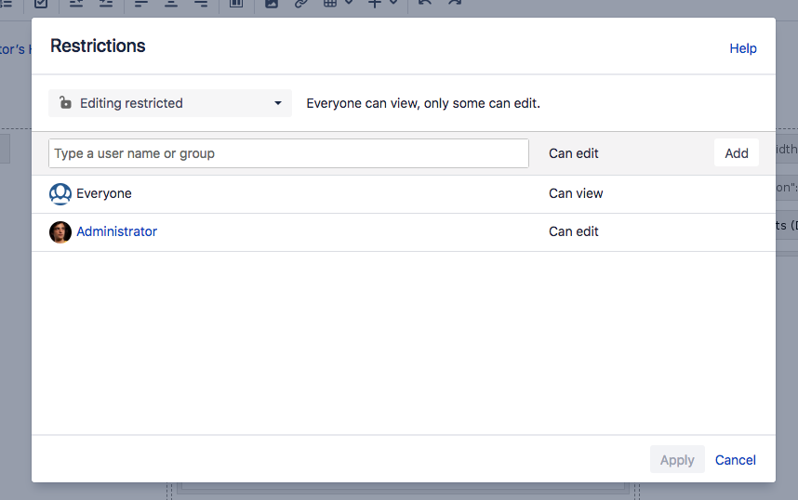798x500 pixels.
Task: Expand the insert more content plus menu
Action: pos(382,4)
